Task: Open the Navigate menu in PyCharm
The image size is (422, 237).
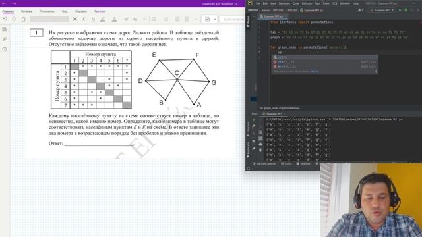Action: tap(284, 3)
